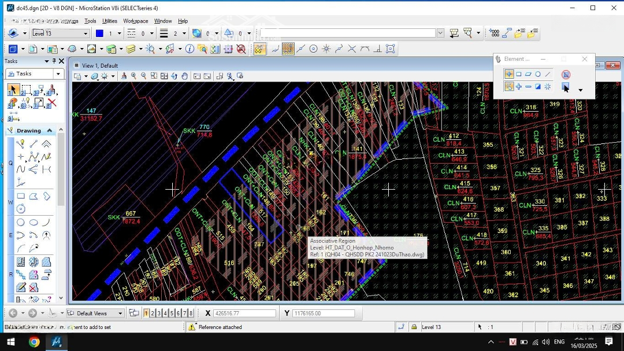
Task: Click the Delete Element red X tool
Action: 51,104
